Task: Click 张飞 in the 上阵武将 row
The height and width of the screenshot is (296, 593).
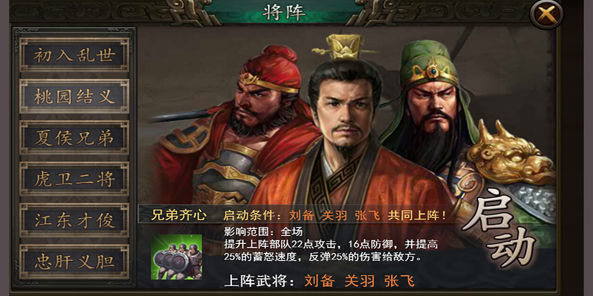Action: click(399, 281)
